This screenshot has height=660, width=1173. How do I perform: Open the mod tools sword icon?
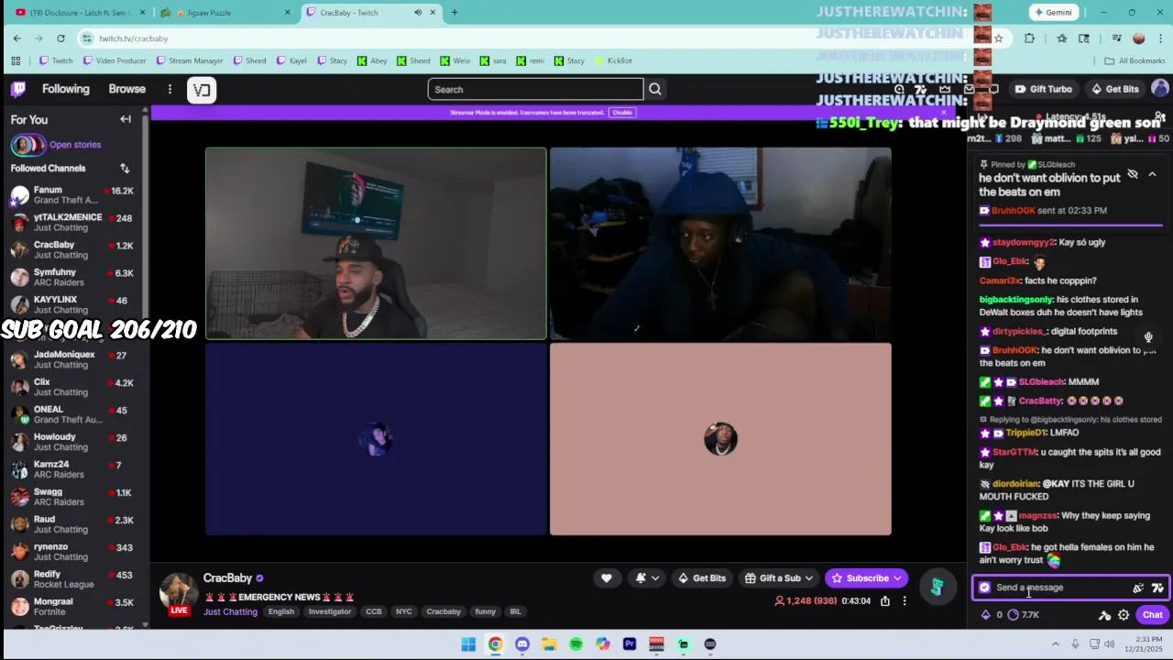(1104, 615)
